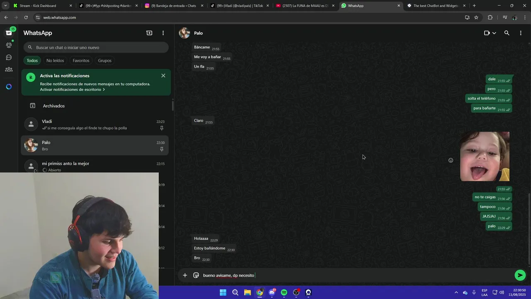
Task: Open the Status updates icon
Action: click(x=9, y=45)
